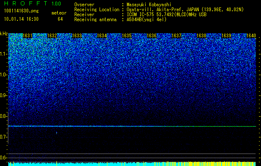Click the meteor label
This screenshot has height=166, width=261.
pos(59,13)
